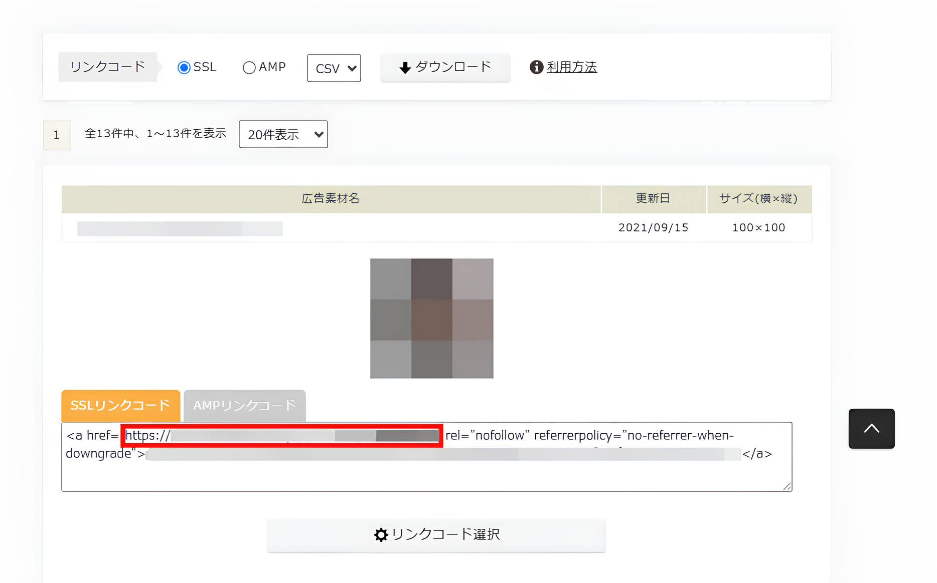
Task: Click the chevron on the 20件表示 selector
Action: 318,134
